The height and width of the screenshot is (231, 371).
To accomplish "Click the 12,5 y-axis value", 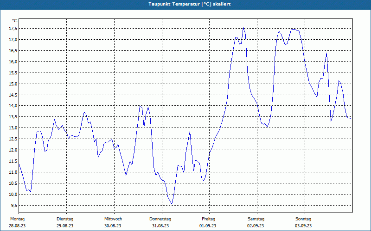I will point(13,139).
